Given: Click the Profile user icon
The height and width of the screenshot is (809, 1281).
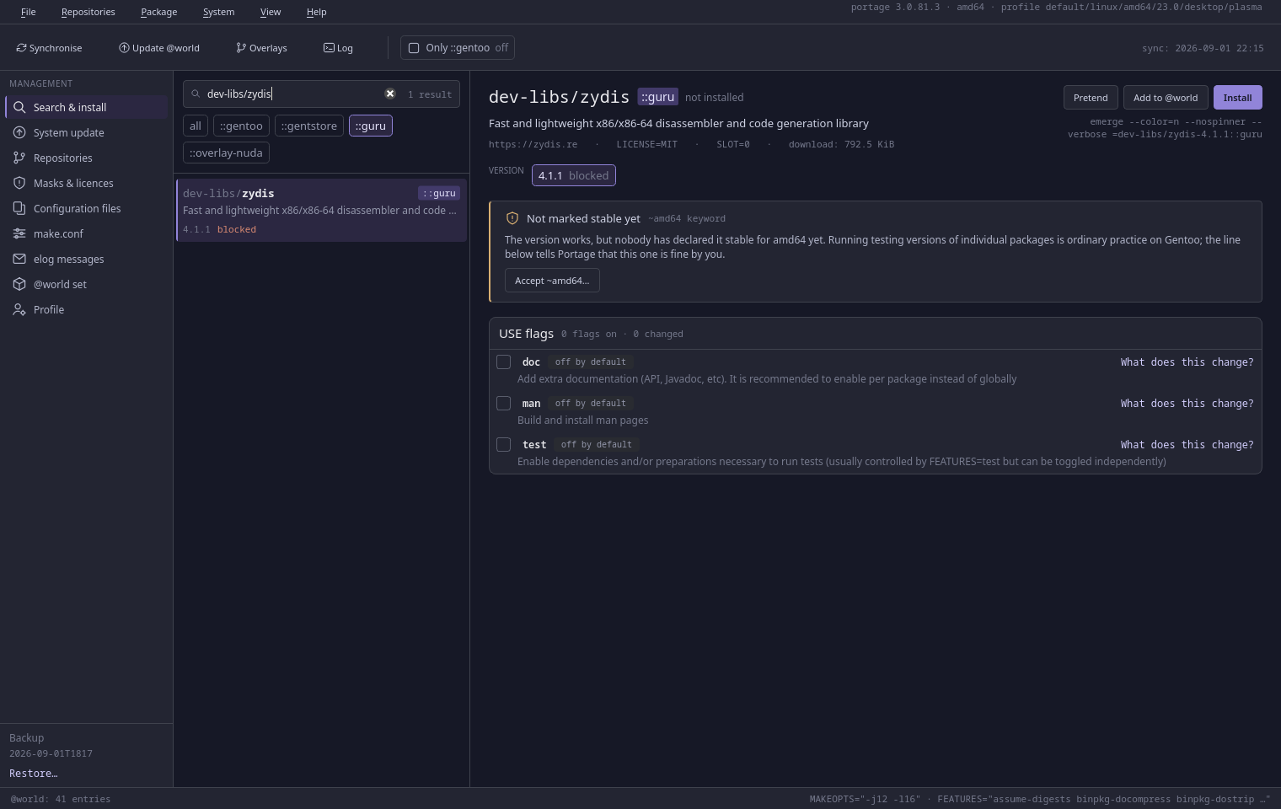Looking at the screenshot, I should click(x=19, y=309).
